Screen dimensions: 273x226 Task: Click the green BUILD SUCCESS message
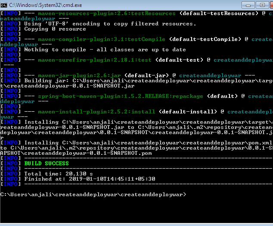47,163
